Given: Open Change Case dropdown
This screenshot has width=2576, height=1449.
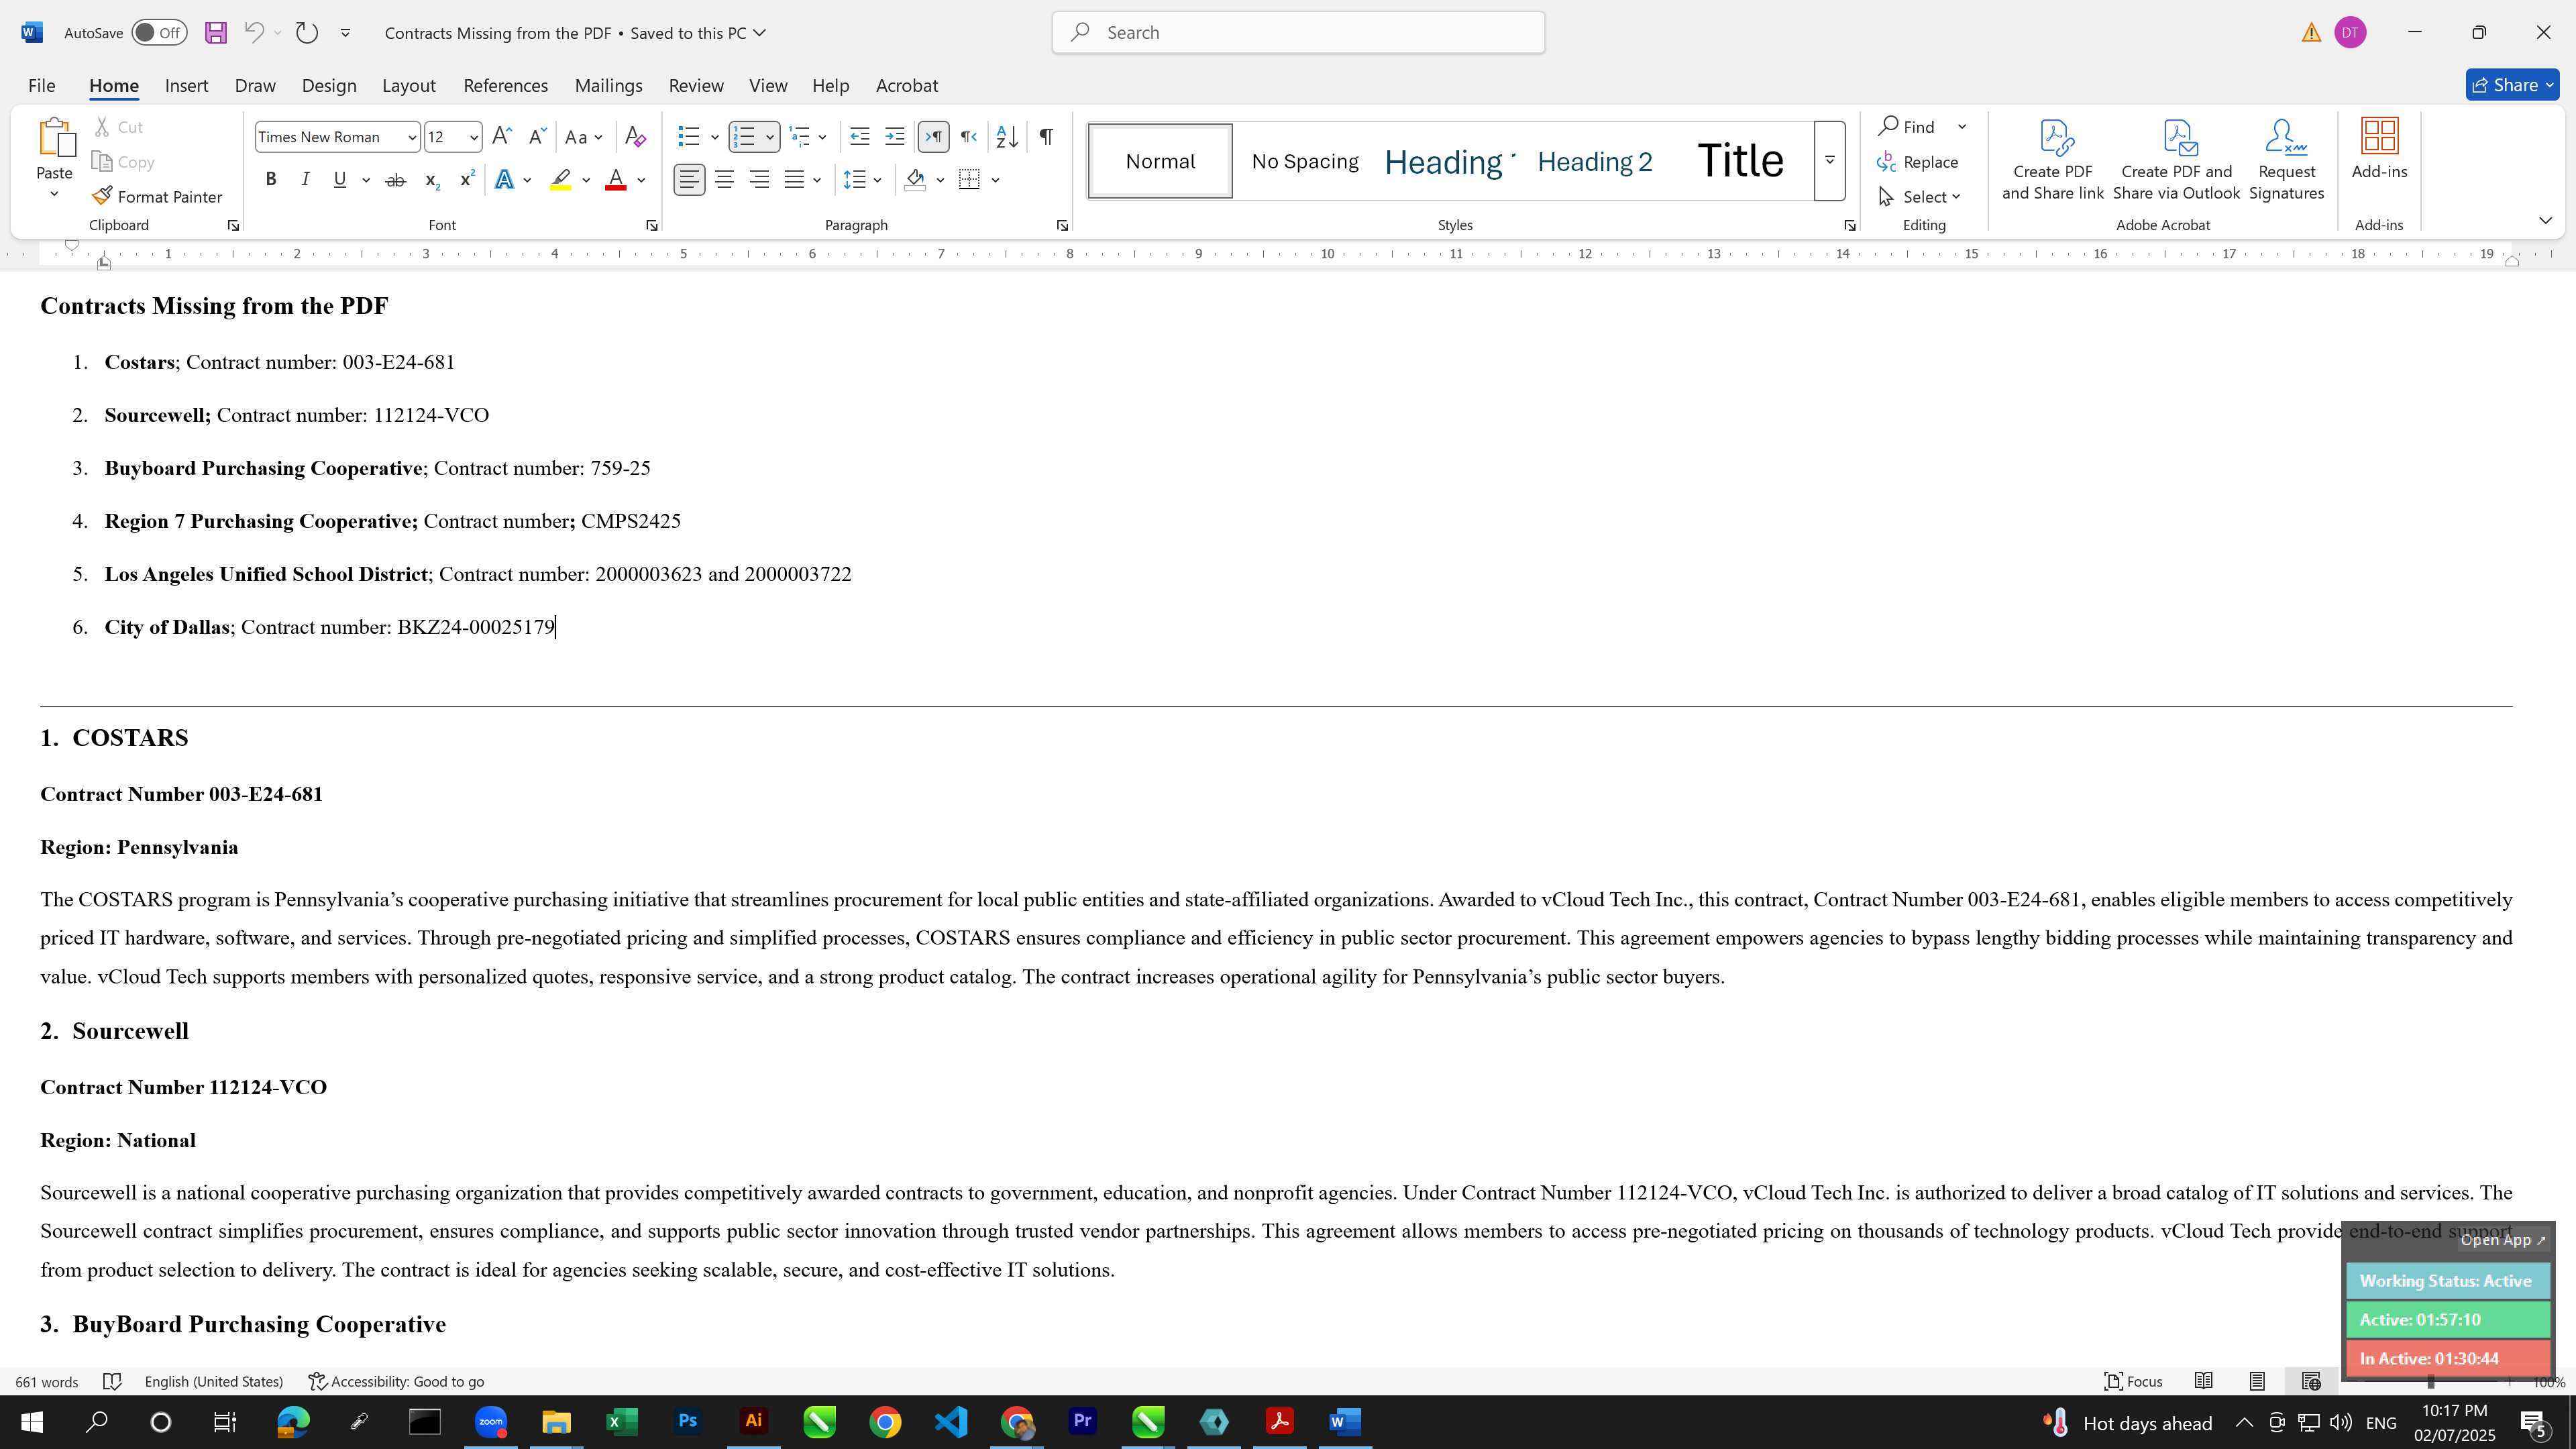Looking at the screenshot, I should pos(584,137).
